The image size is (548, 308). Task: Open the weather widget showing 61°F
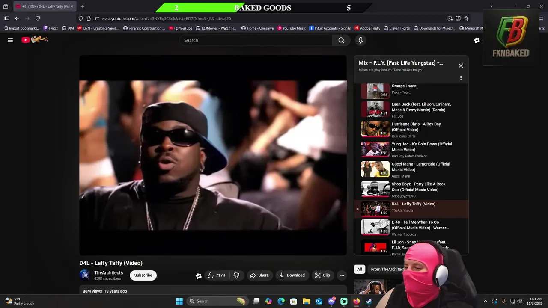(19, 301)
